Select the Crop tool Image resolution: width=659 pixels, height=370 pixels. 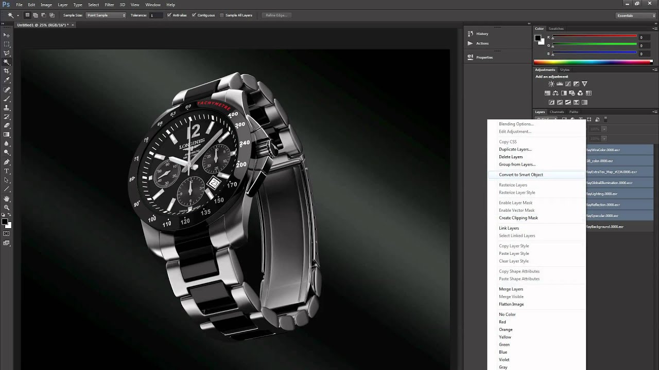[7, 71]
